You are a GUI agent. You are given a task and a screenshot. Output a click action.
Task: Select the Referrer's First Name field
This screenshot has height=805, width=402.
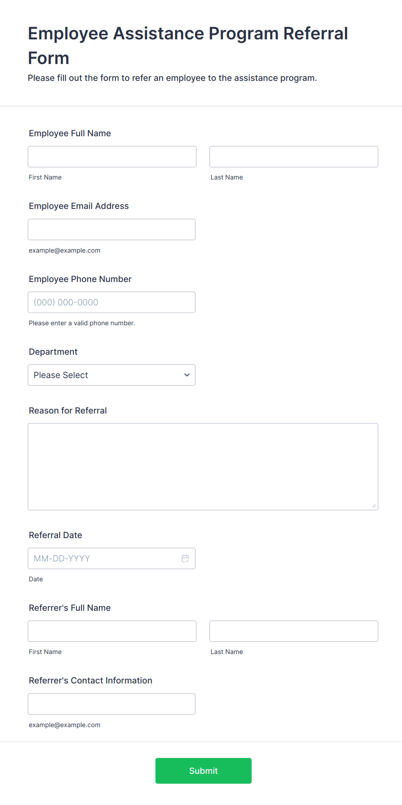pos(112,631)
